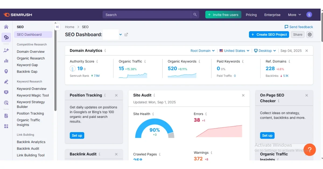This screenshot has height=169, width=323.
Task: Click the Send feedback link
Action: click(x=299, y=27)
